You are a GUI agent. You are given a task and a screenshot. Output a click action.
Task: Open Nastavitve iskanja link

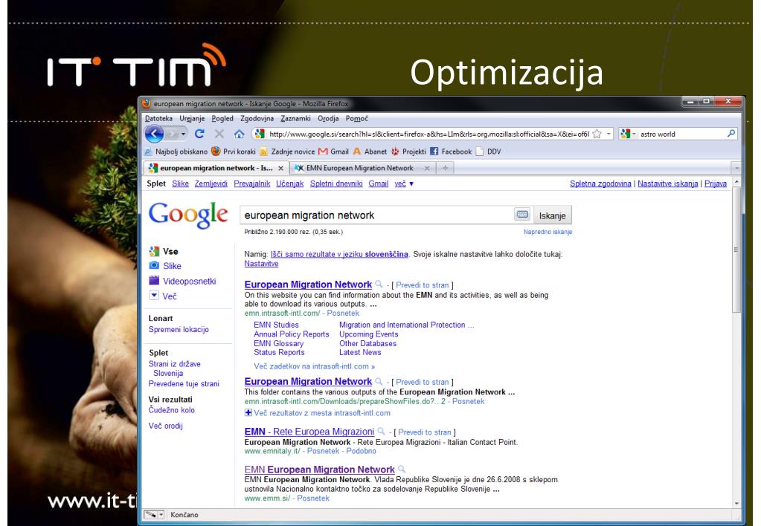[667, 184]
